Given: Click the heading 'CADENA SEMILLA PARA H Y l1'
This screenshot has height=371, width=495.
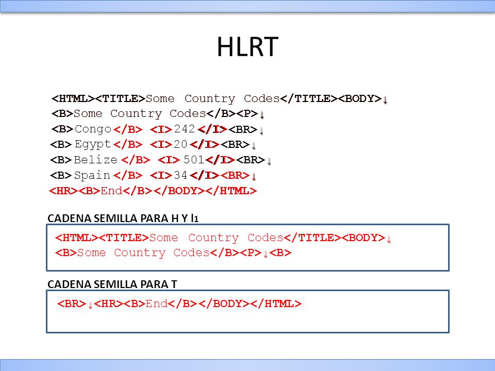Looking at the screenshot, I should pyautogui.click(x=123, y=218).
